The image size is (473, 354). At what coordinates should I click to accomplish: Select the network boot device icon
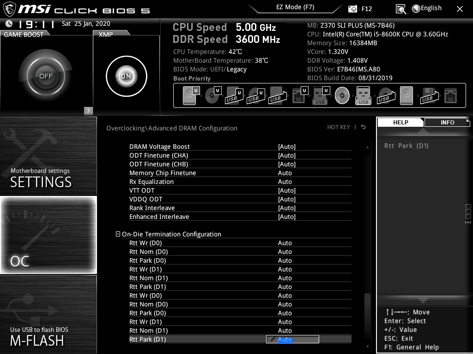click(451, 96)
